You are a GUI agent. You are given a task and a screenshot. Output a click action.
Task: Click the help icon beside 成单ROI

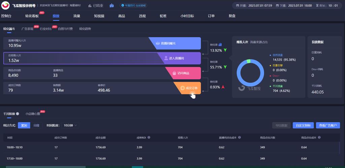(149, 137)
